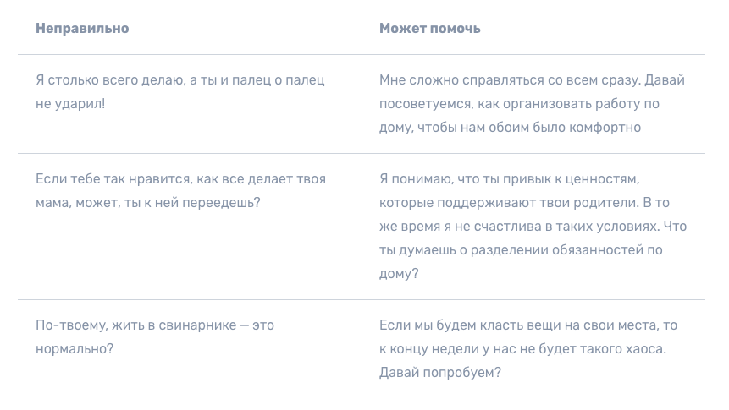The image size is (729, 410).
Task: Click 'По-твоему, жить в свинарнике — это'
Action: click(155, 325)
